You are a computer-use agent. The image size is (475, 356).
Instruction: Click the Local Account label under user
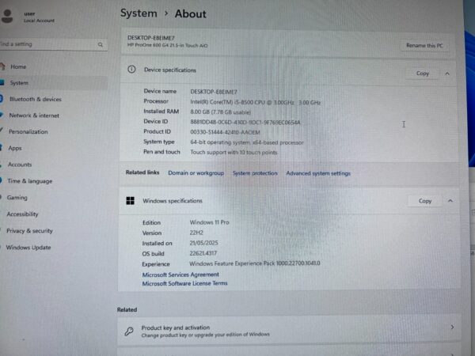pos(39,21)
